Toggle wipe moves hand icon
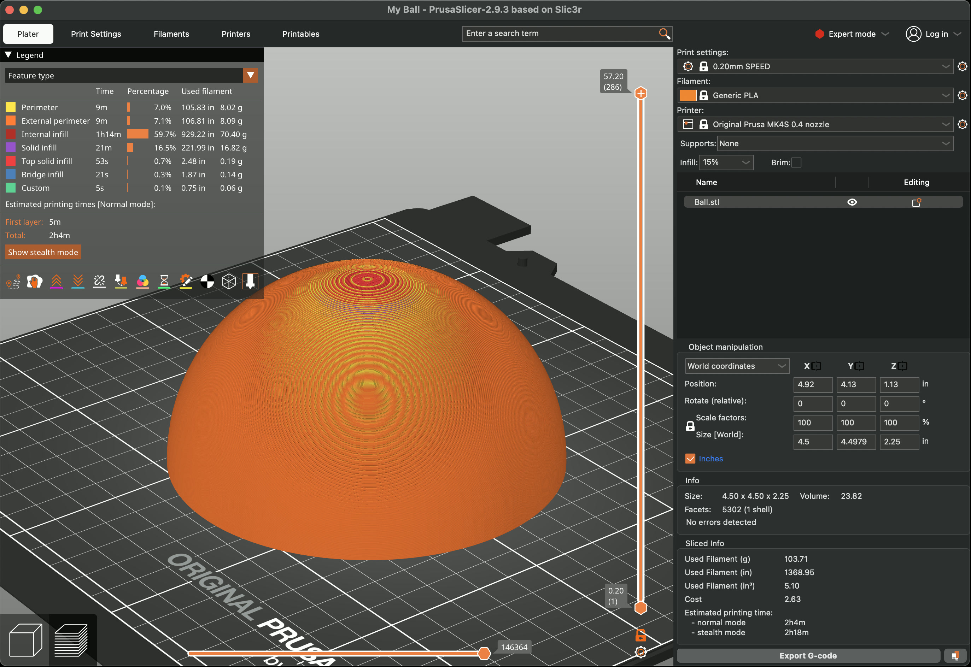This screenshot has width=971, height=667. 35,282
